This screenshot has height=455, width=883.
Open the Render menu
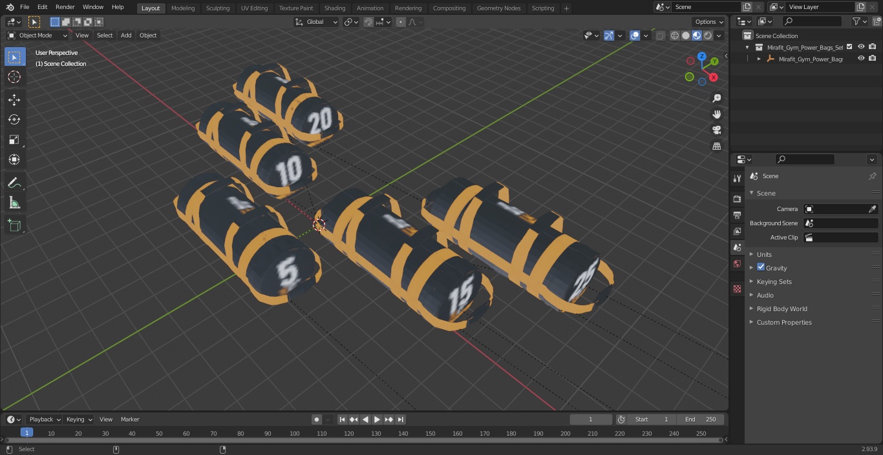point(65,7)
